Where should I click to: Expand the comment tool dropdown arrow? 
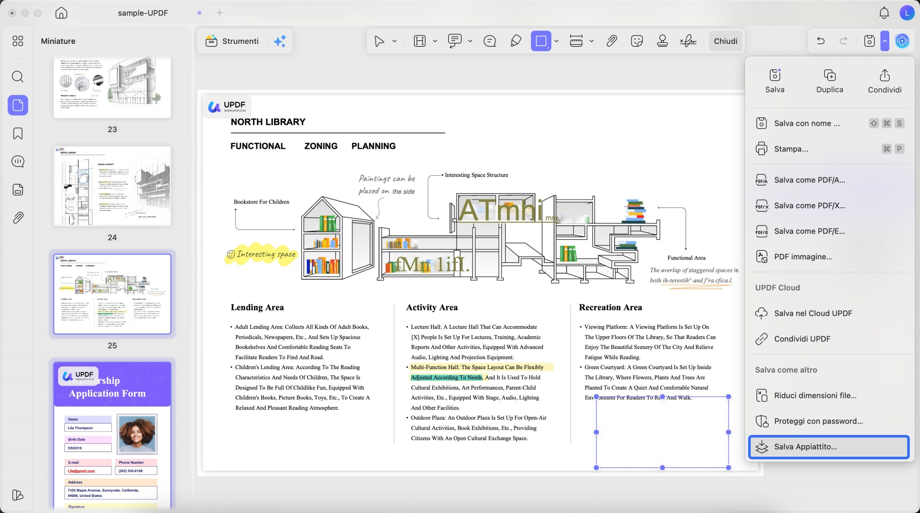click(470, 41)
